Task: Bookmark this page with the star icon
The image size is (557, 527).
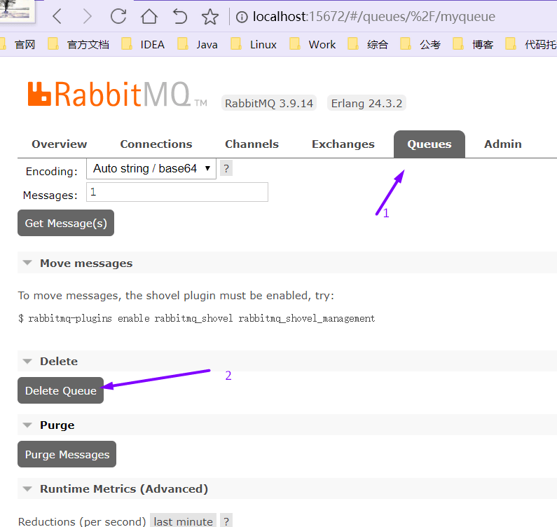Action: 210,17
